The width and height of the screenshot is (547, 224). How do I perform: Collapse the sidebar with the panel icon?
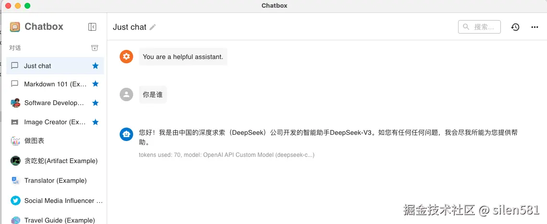[92, 27]
